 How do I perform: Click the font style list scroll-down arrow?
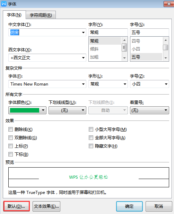[124, 58]
